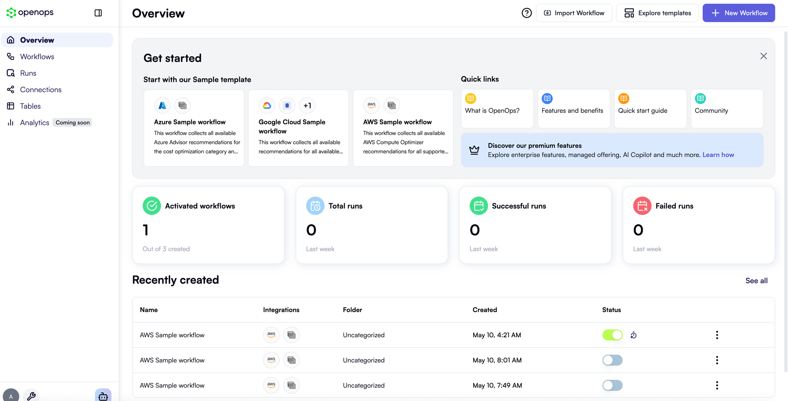
Task: Click the Azure logo icon in sample card
Action: pos(162,105)
